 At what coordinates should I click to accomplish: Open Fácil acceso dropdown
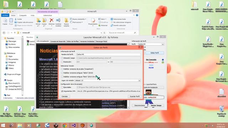(77, 22)
